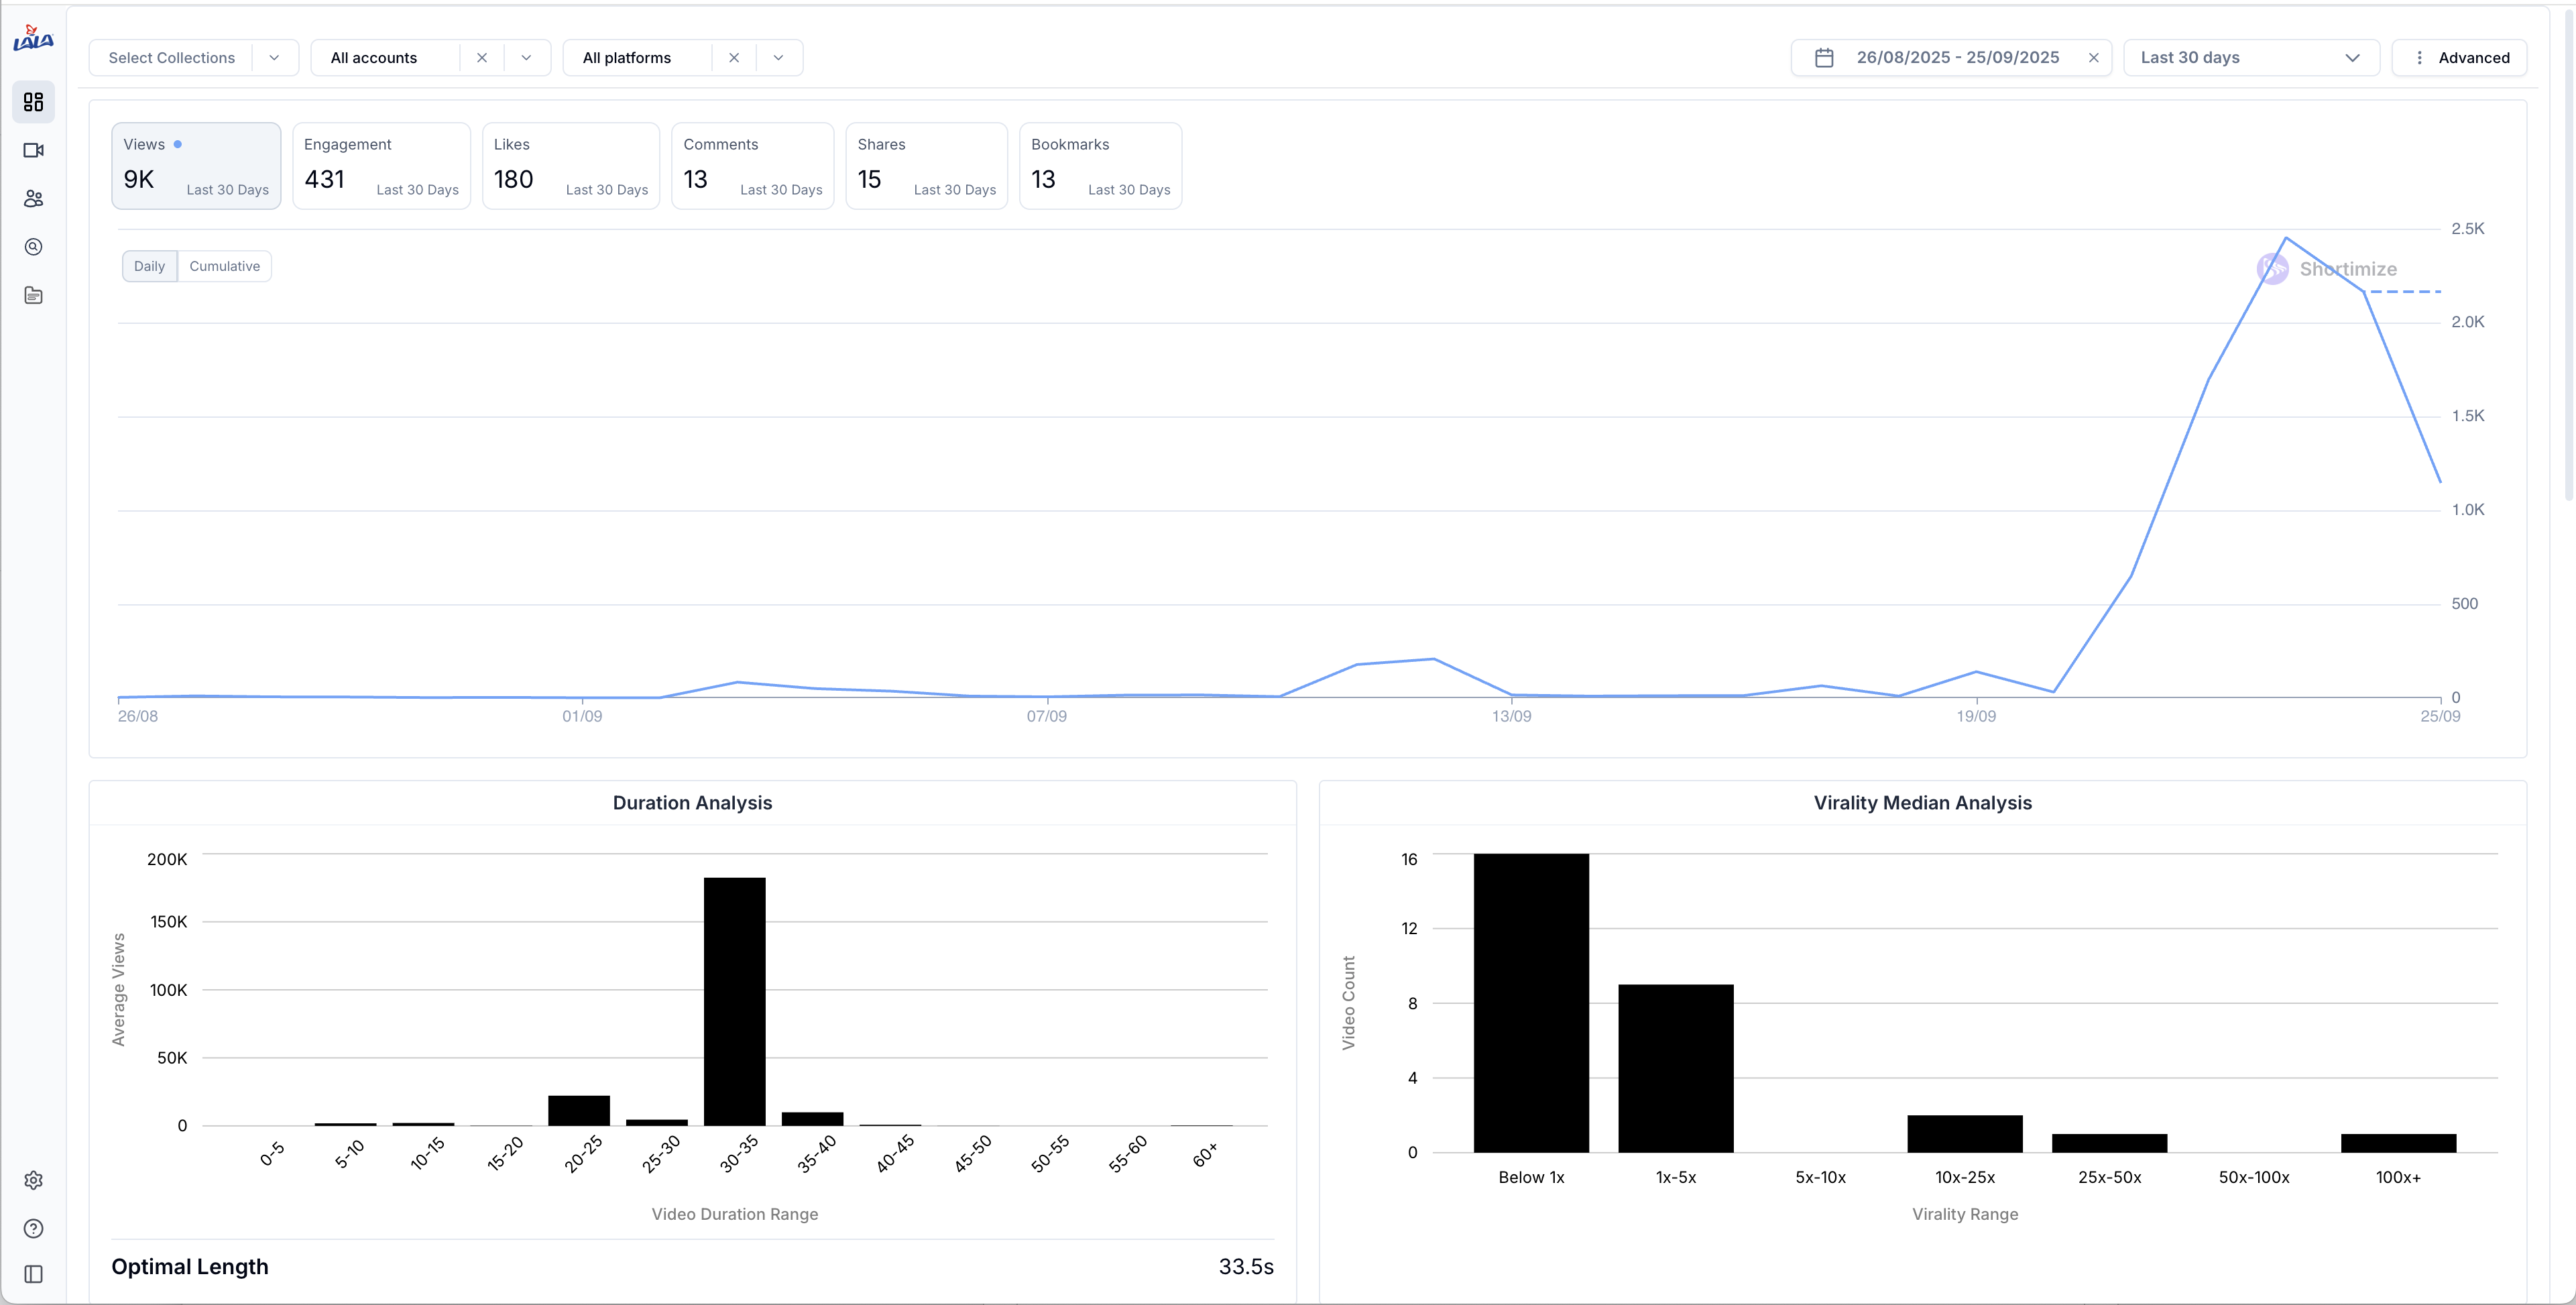Click the 30-35 duration bar

point(734,1001)
